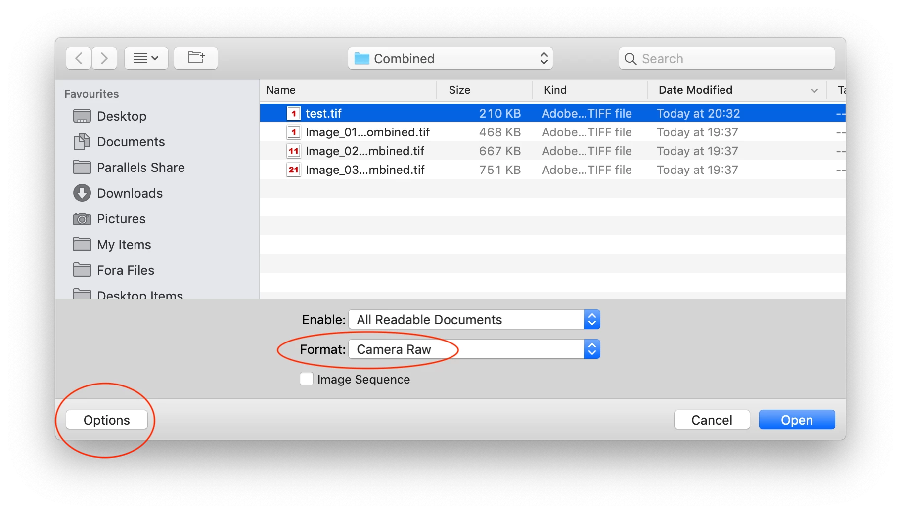Viewport: 901px width, 513px height.
Task: Click the Desktop sidebar icon
Action: pos(82,116)
